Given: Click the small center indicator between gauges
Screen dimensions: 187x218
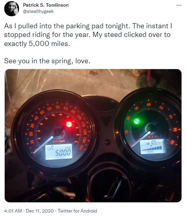Looking at the screenshot, I should 108,142.
